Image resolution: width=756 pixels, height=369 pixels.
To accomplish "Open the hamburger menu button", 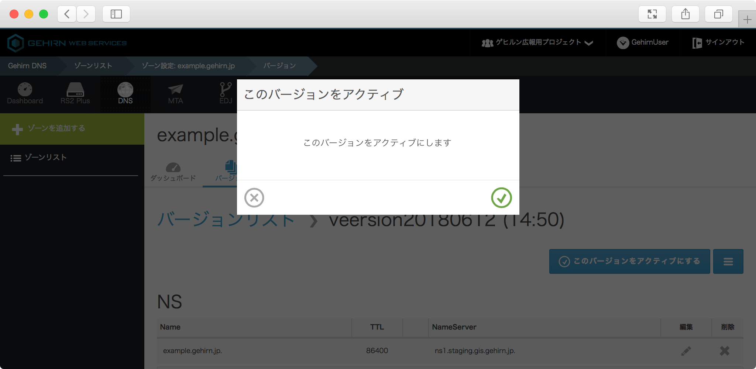I will tap(728, 262).
